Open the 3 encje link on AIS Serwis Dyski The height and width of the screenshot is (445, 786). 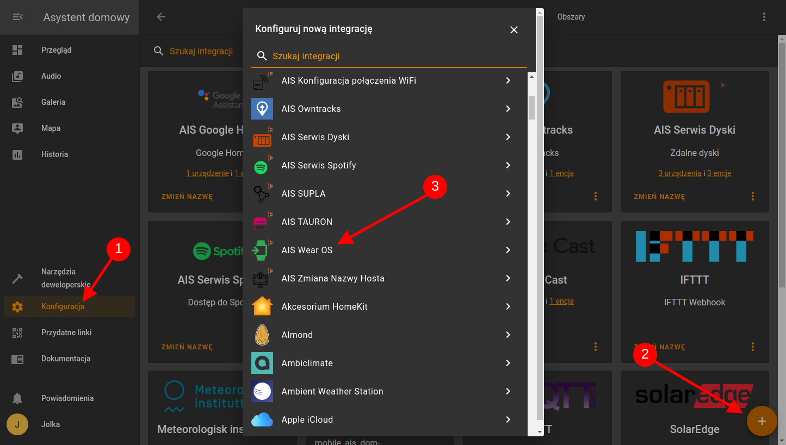(719, 173)
